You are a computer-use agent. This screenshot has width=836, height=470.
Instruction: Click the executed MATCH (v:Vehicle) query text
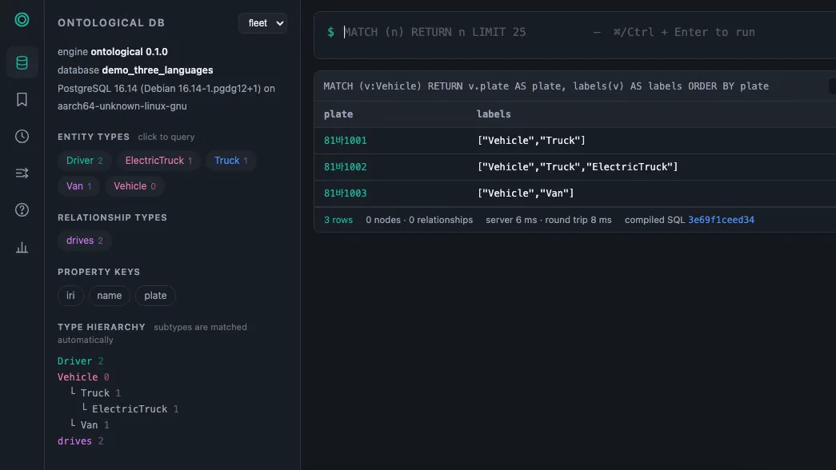546,86
